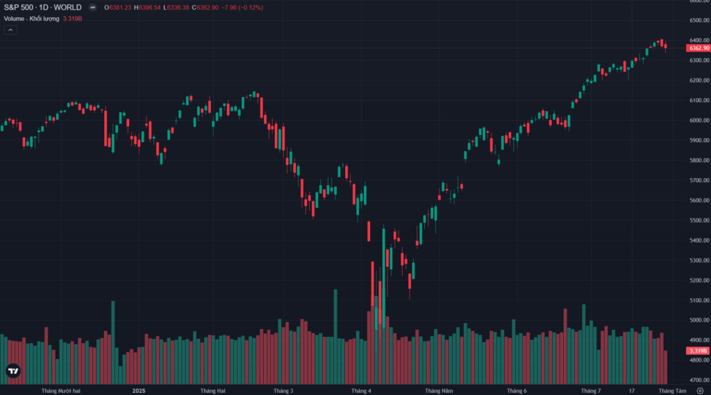This screenshot has height=395, width=711.
Task: Click the 2025 year marker on time axis
Action: tap(139, 391)
